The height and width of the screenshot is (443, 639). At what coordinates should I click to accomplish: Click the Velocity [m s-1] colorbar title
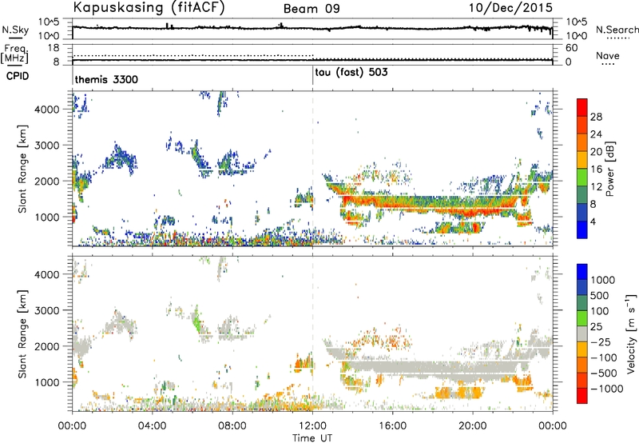coord(631,333)
